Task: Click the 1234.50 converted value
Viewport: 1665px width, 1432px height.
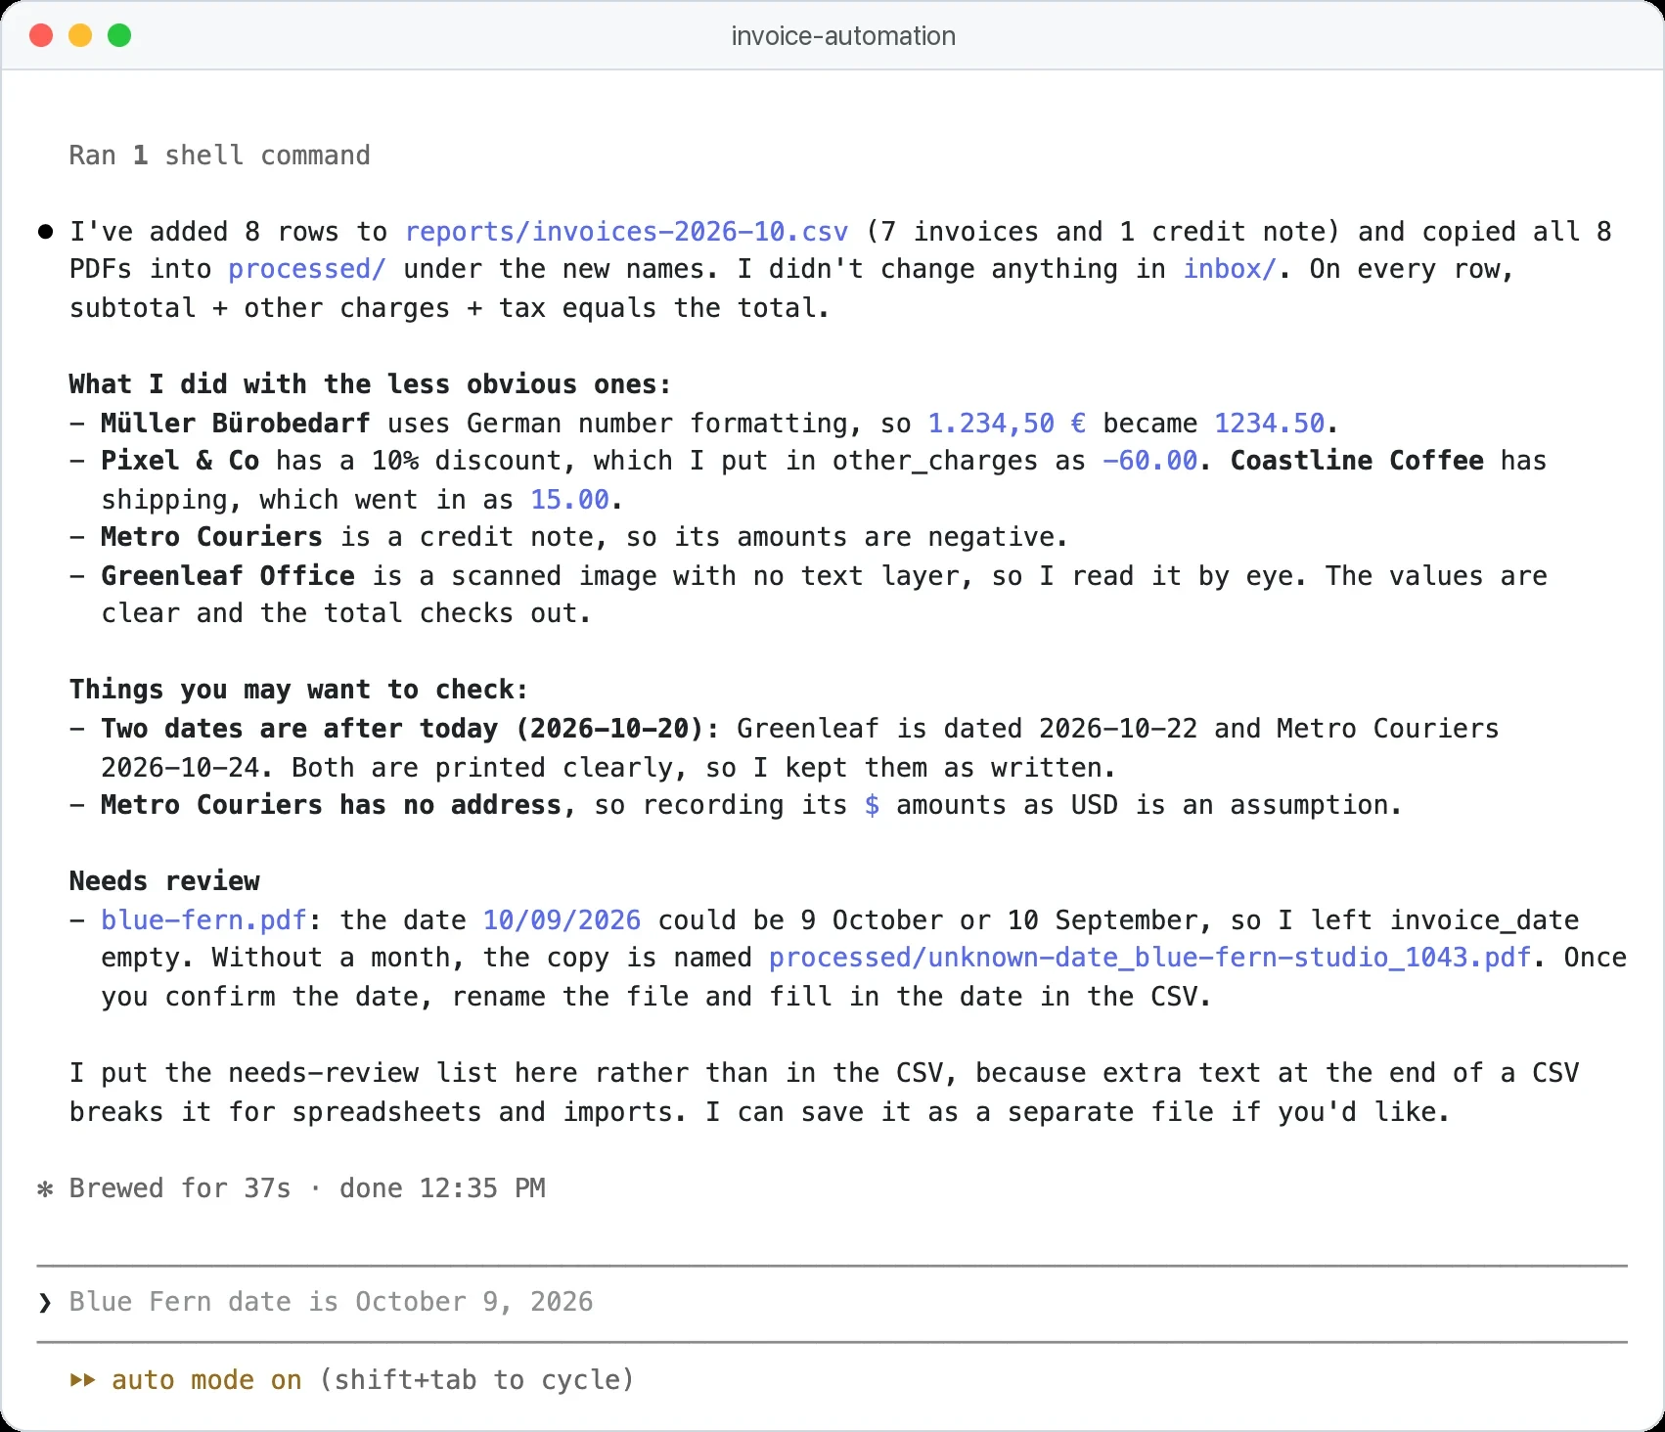Action: point(1269,424)
